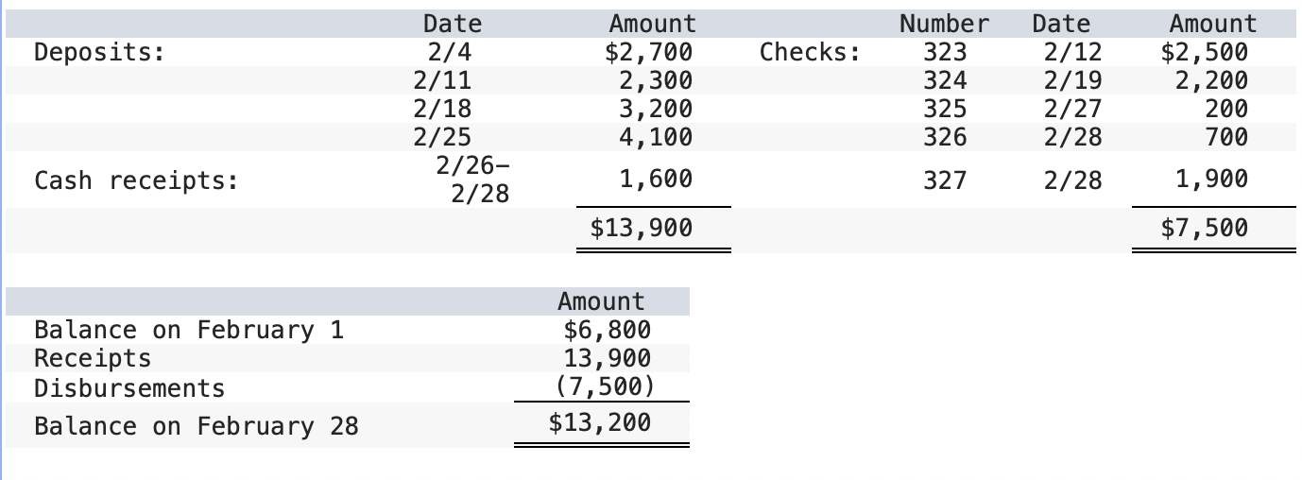Screen dimensions: 1302x480
Task: Click the $13,200 ending balance
Action: point(600,422)
